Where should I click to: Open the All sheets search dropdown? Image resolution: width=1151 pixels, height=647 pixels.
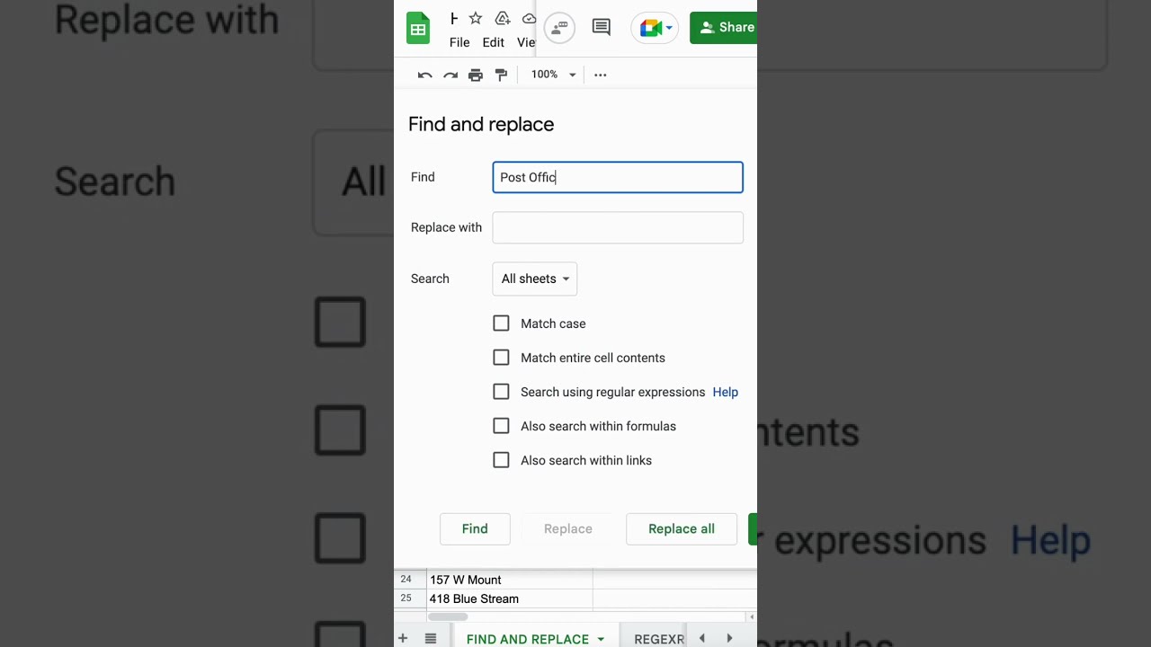[x=534, y=279]
